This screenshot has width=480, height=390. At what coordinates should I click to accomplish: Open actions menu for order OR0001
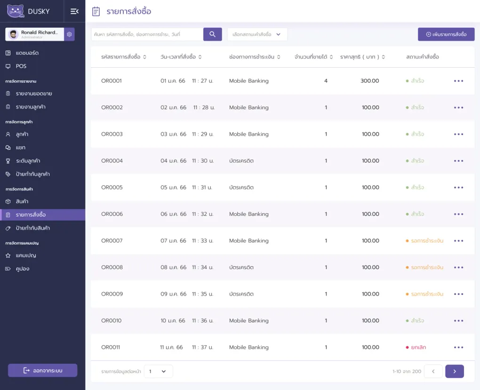(458, 81)
